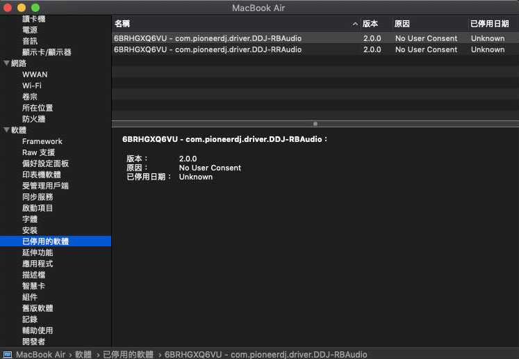Open 組件 in the sidebar
The height and width of the screenshot is (359, 519).
30,297
